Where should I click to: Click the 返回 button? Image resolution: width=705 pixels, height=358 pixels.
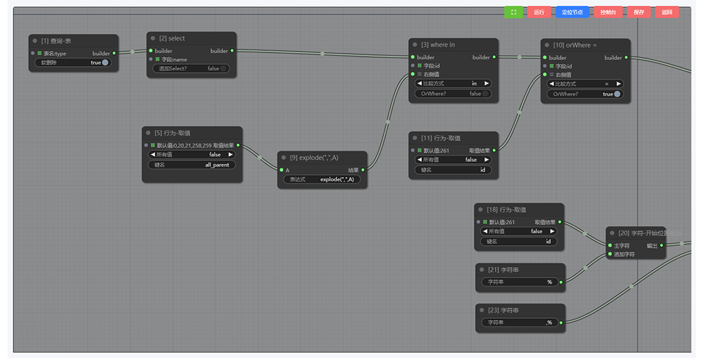click(666, 12)
